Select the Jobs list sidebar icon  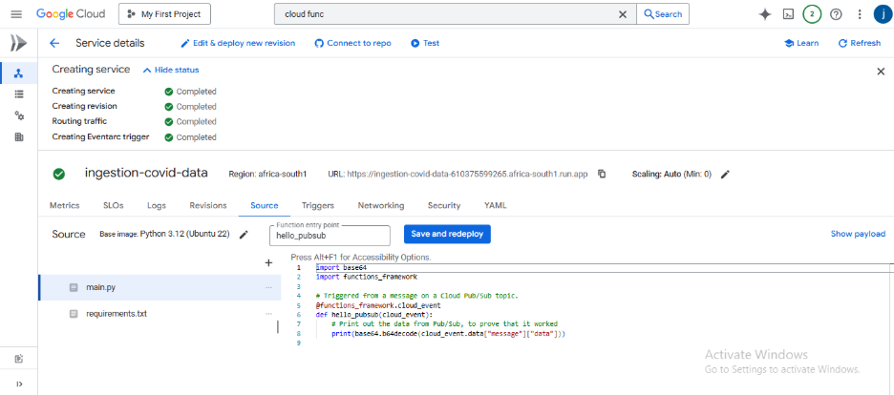(19, 94)
